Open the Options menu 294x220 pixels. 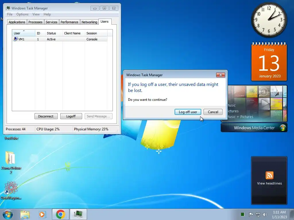22,14
